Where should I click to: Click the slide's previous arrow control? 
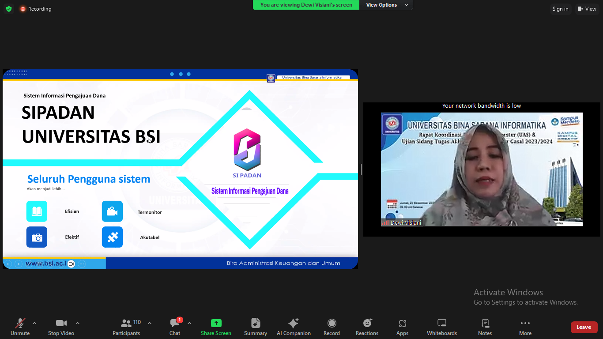pos(8,264)
